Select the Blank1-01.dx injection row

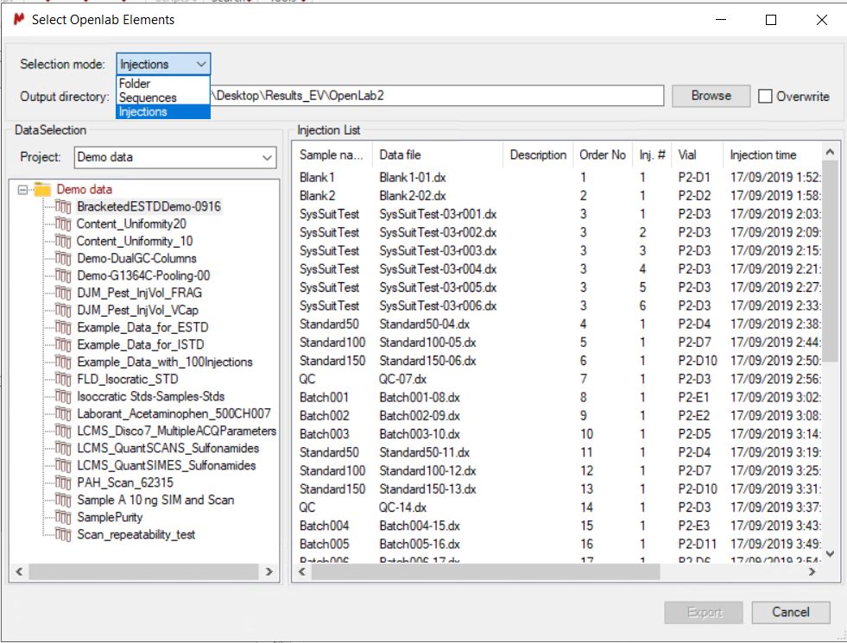point(558,178)
